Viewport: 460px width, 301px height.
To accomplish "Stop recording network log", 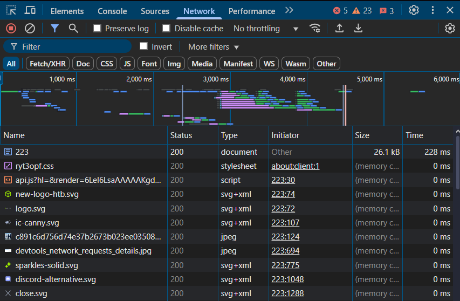I will point(11,29).
